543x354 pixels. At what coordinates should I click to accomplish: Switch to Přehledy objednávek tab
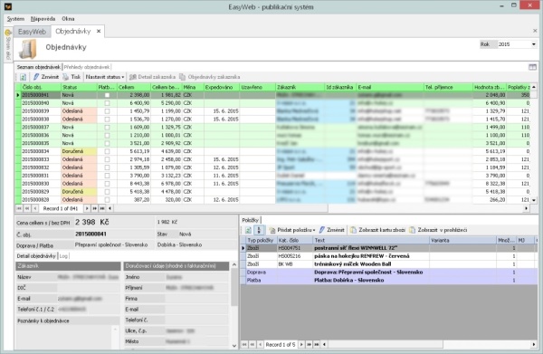click(87, 67)
